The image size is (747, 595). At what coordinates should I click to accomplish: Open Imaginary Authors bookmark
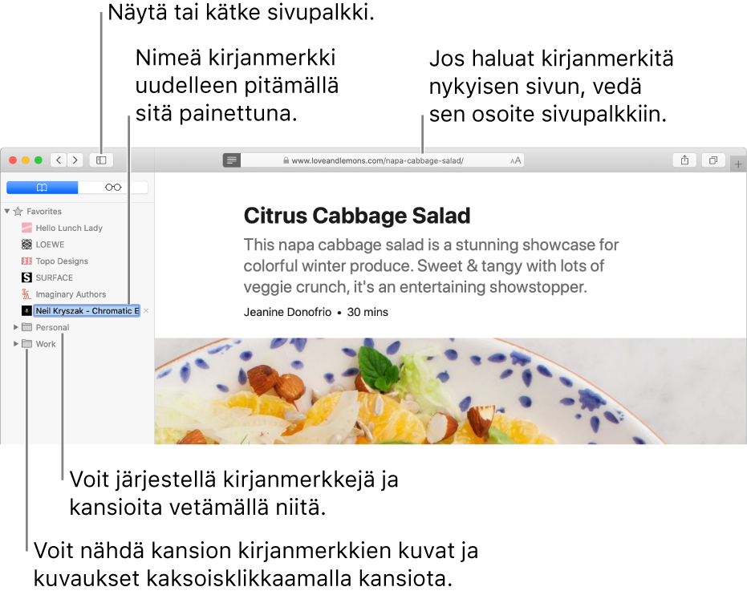coord(71,294)
